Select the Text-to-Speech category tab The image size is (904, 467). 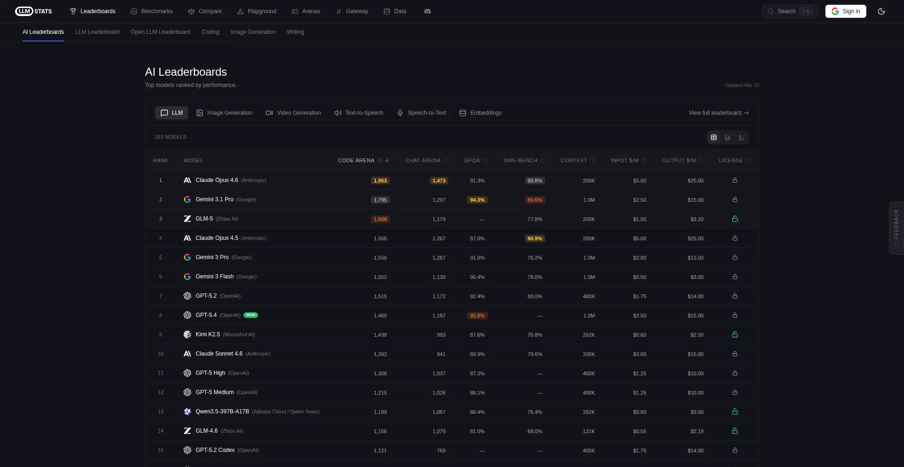point(359,113)
